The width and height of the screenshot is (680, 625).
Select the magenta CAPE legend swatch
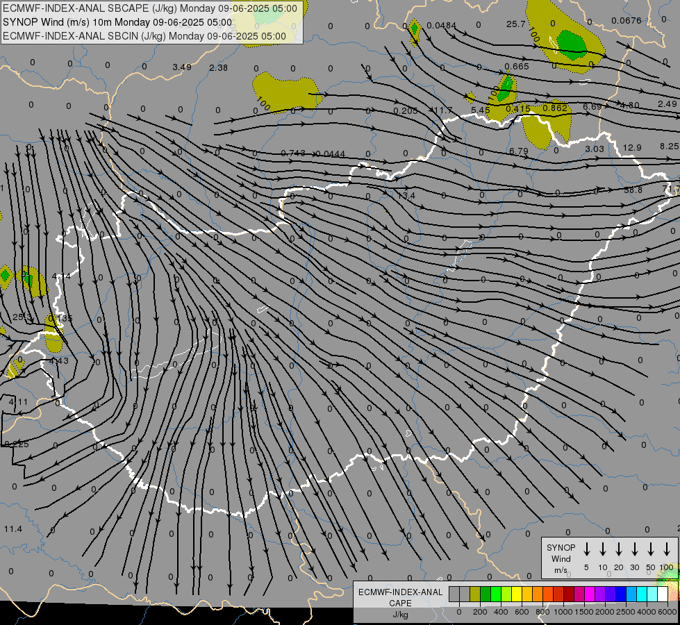click(x=590, y=594)
